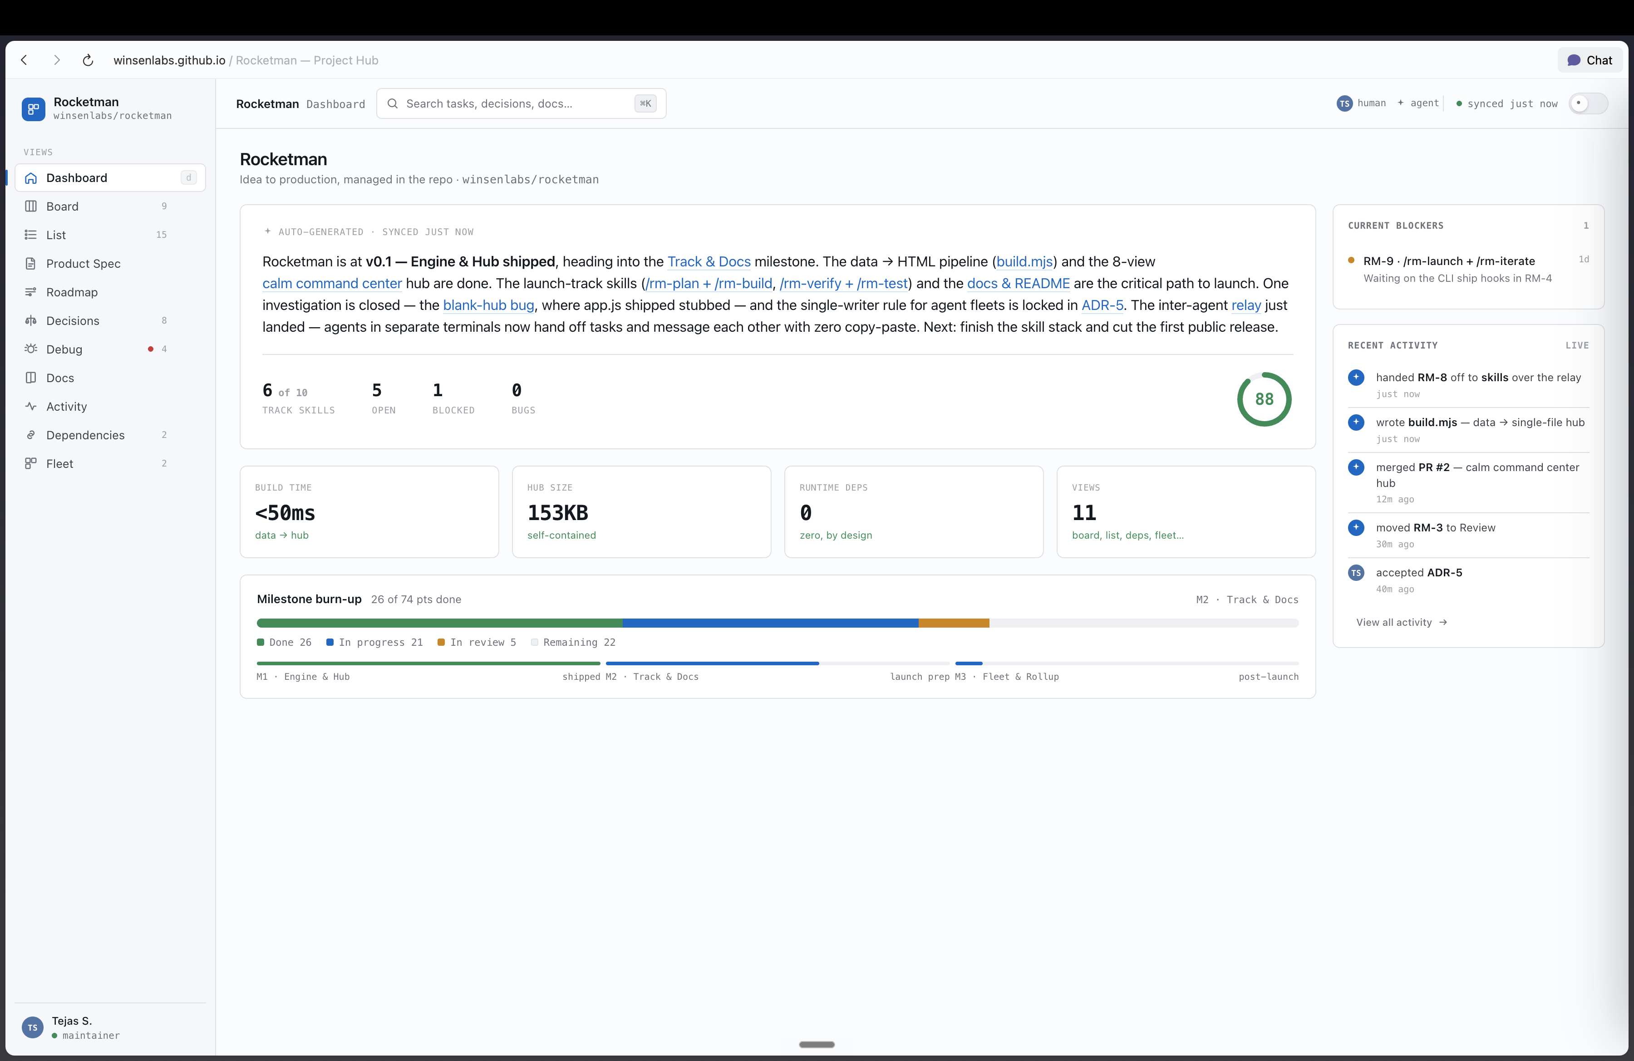Click the Rocketman logo icon in sidebar
Screen dimensions: 1634x1061
(33, 108)
